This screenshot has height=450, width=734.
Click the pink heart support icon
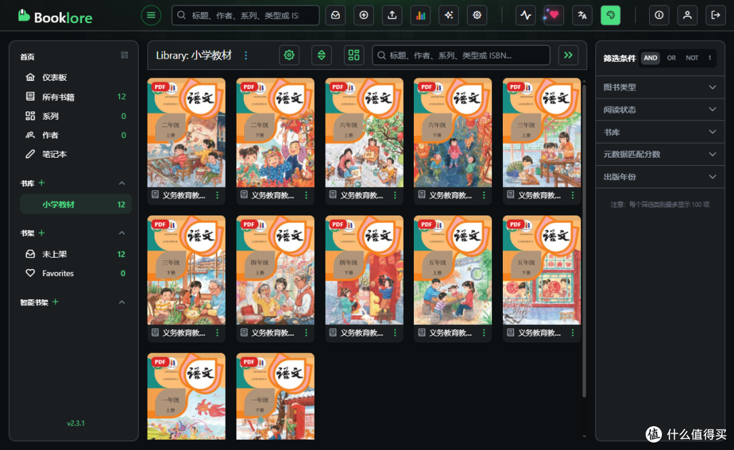pyautogui.click(x=553, y=16)
